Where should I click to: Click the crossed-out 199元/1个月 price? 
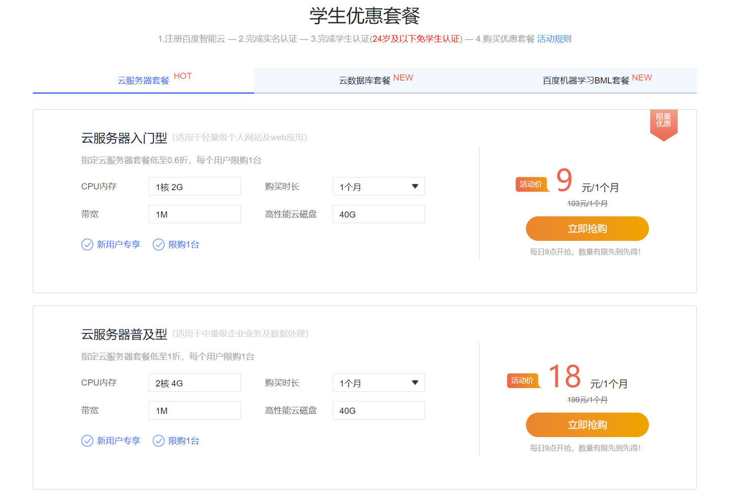587,400
